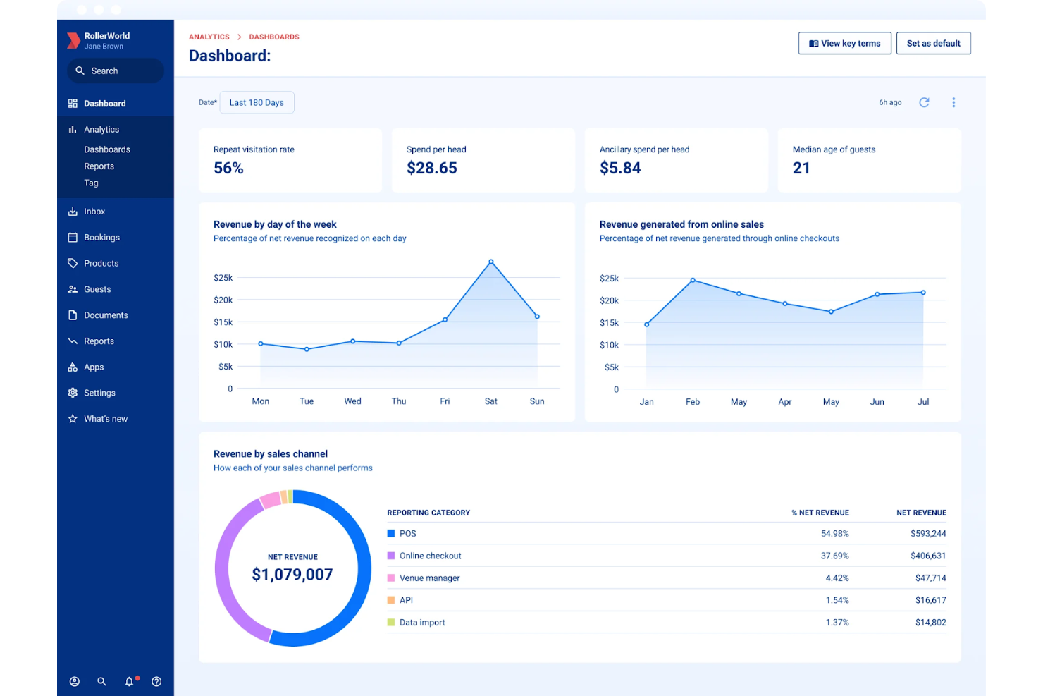This screenshot has height=696, width=1043.
Task: Click the Jane Brown user name
Action: [x=104, y=47]
